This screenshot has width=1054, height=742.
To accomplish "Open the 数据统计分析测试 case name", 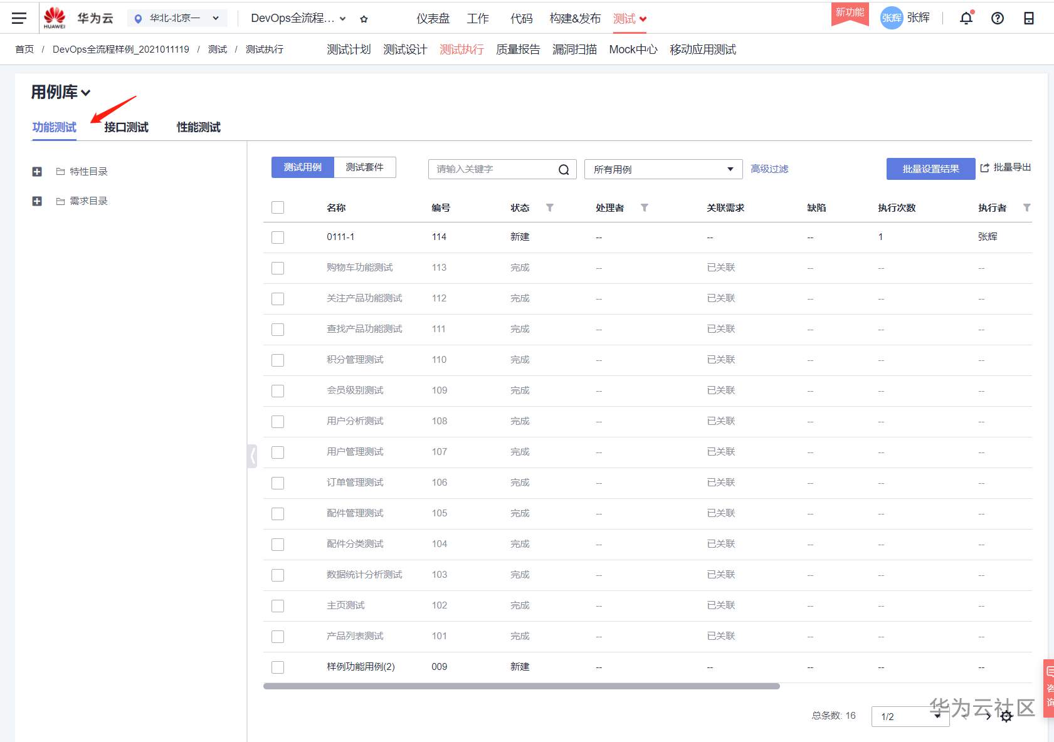I will (364, 575).
